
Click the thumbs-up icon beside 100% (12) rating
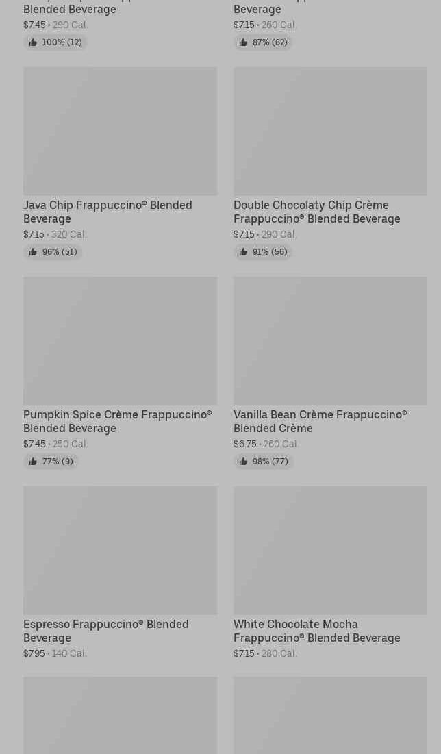pos(33,42)
